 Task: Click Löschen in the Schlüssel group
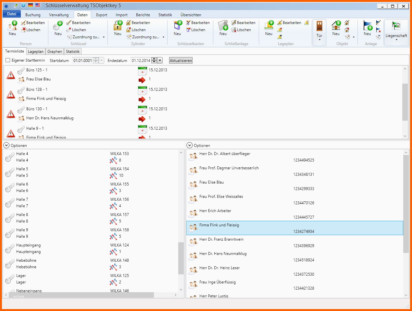[76, 30]
